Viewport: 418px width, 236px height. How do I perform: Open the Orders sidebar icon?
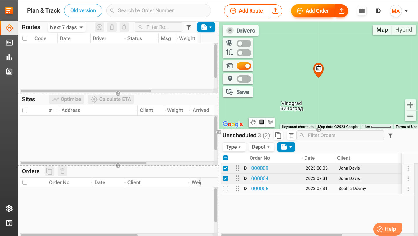pyautogui.click(x=9, y=42)
